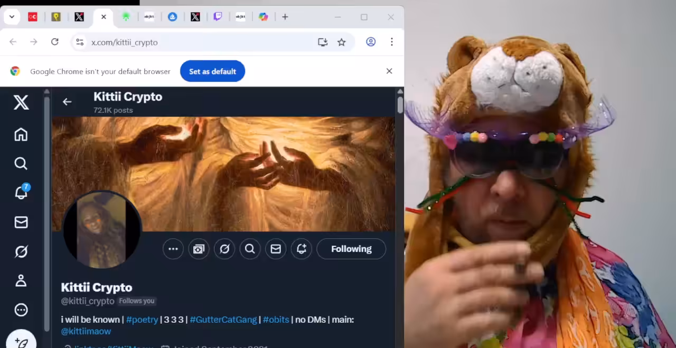Viewport: 676px width, 348px height.
Task: Open the #poetry hashtag link
Action: click(x=142, y=320)
